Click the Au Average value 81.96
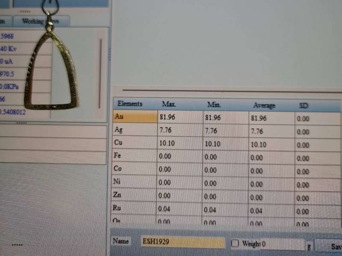Screen dimensions: 342x256 click(x=259, y=118)
